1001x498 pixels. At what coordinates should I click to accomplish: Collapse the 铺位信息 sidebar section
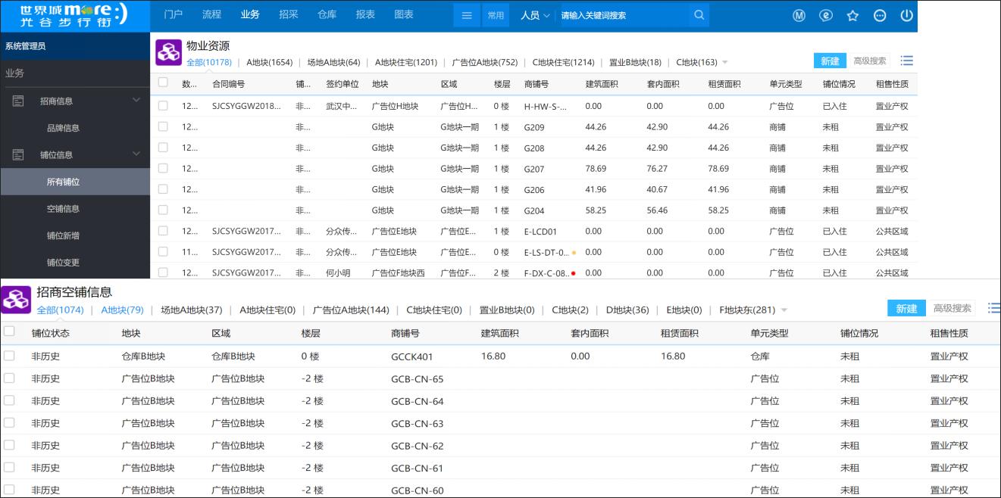(136, 153)
